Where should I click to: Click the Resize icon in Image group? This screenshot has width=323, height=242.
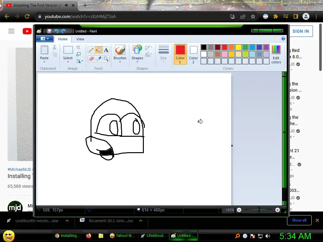78,54
